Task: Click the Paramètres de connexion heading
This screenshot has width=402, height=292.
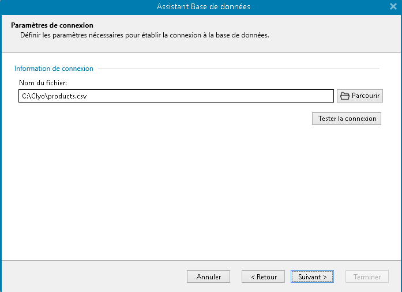Action: [52, 25]
